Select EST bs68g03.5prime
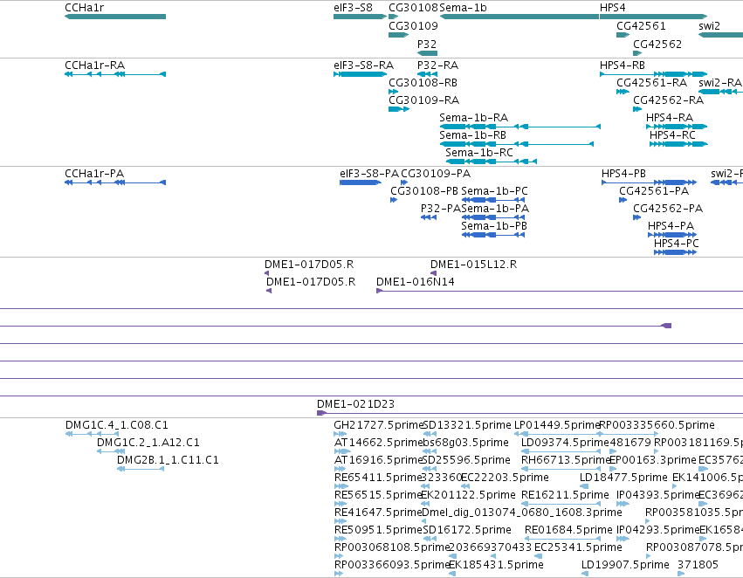 click(x=466, y=443)
